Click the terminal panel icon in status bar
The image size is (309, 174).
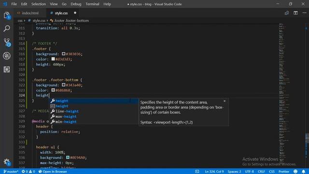point(197,172)
